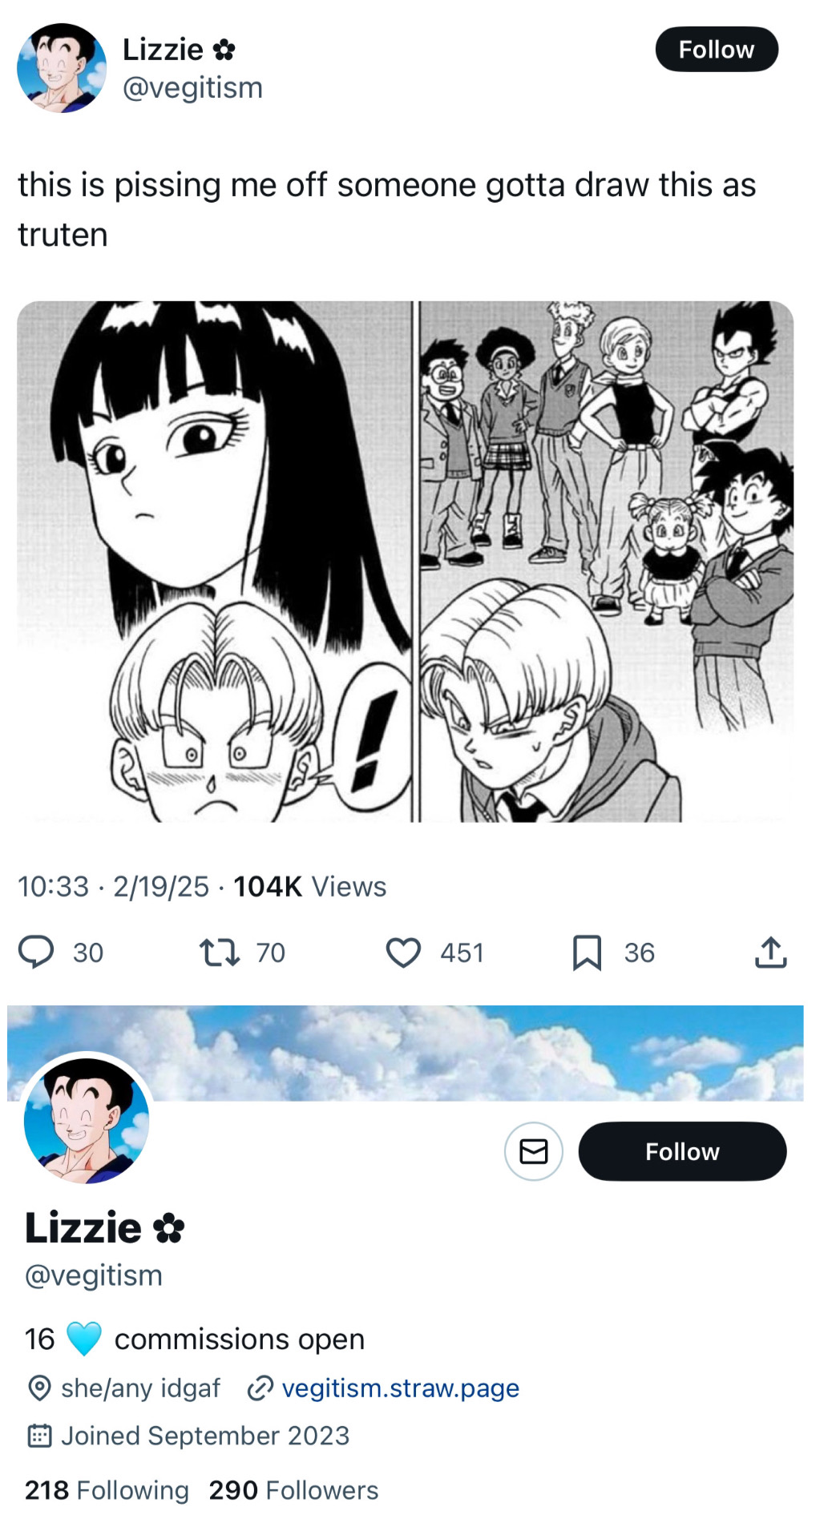
Task: Click the 104K Views count
Action: pos(309,886)
